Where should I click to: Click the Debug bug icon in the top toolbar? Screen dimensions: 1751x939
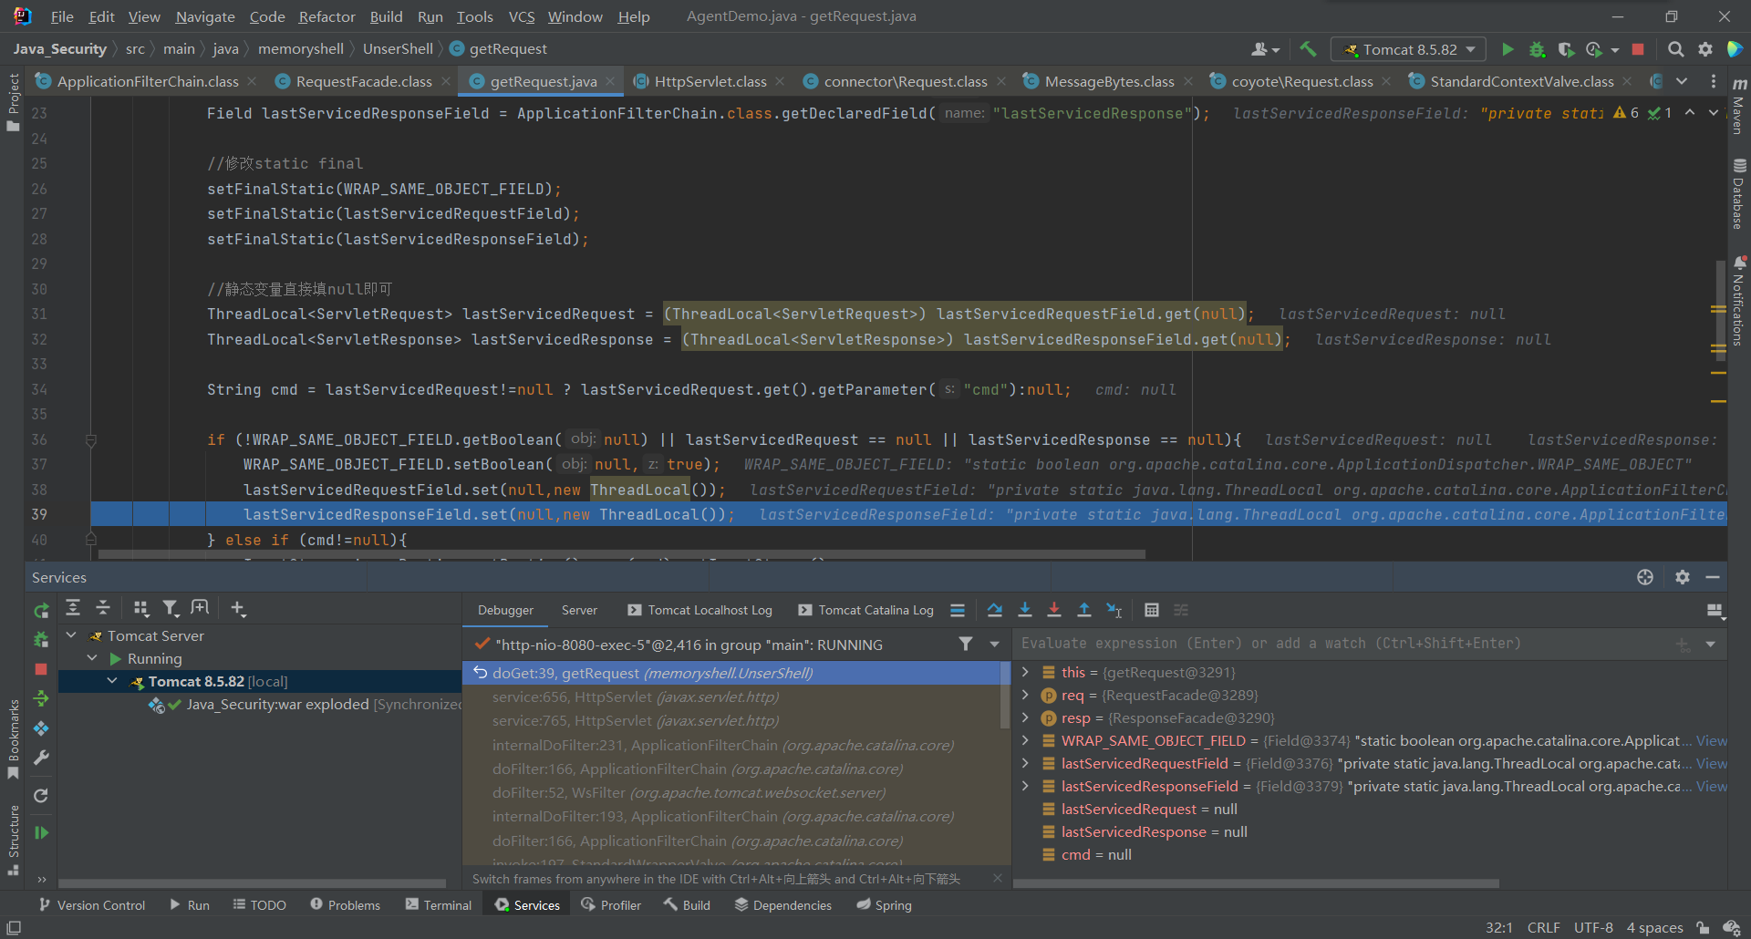[x=1537, y=49]
